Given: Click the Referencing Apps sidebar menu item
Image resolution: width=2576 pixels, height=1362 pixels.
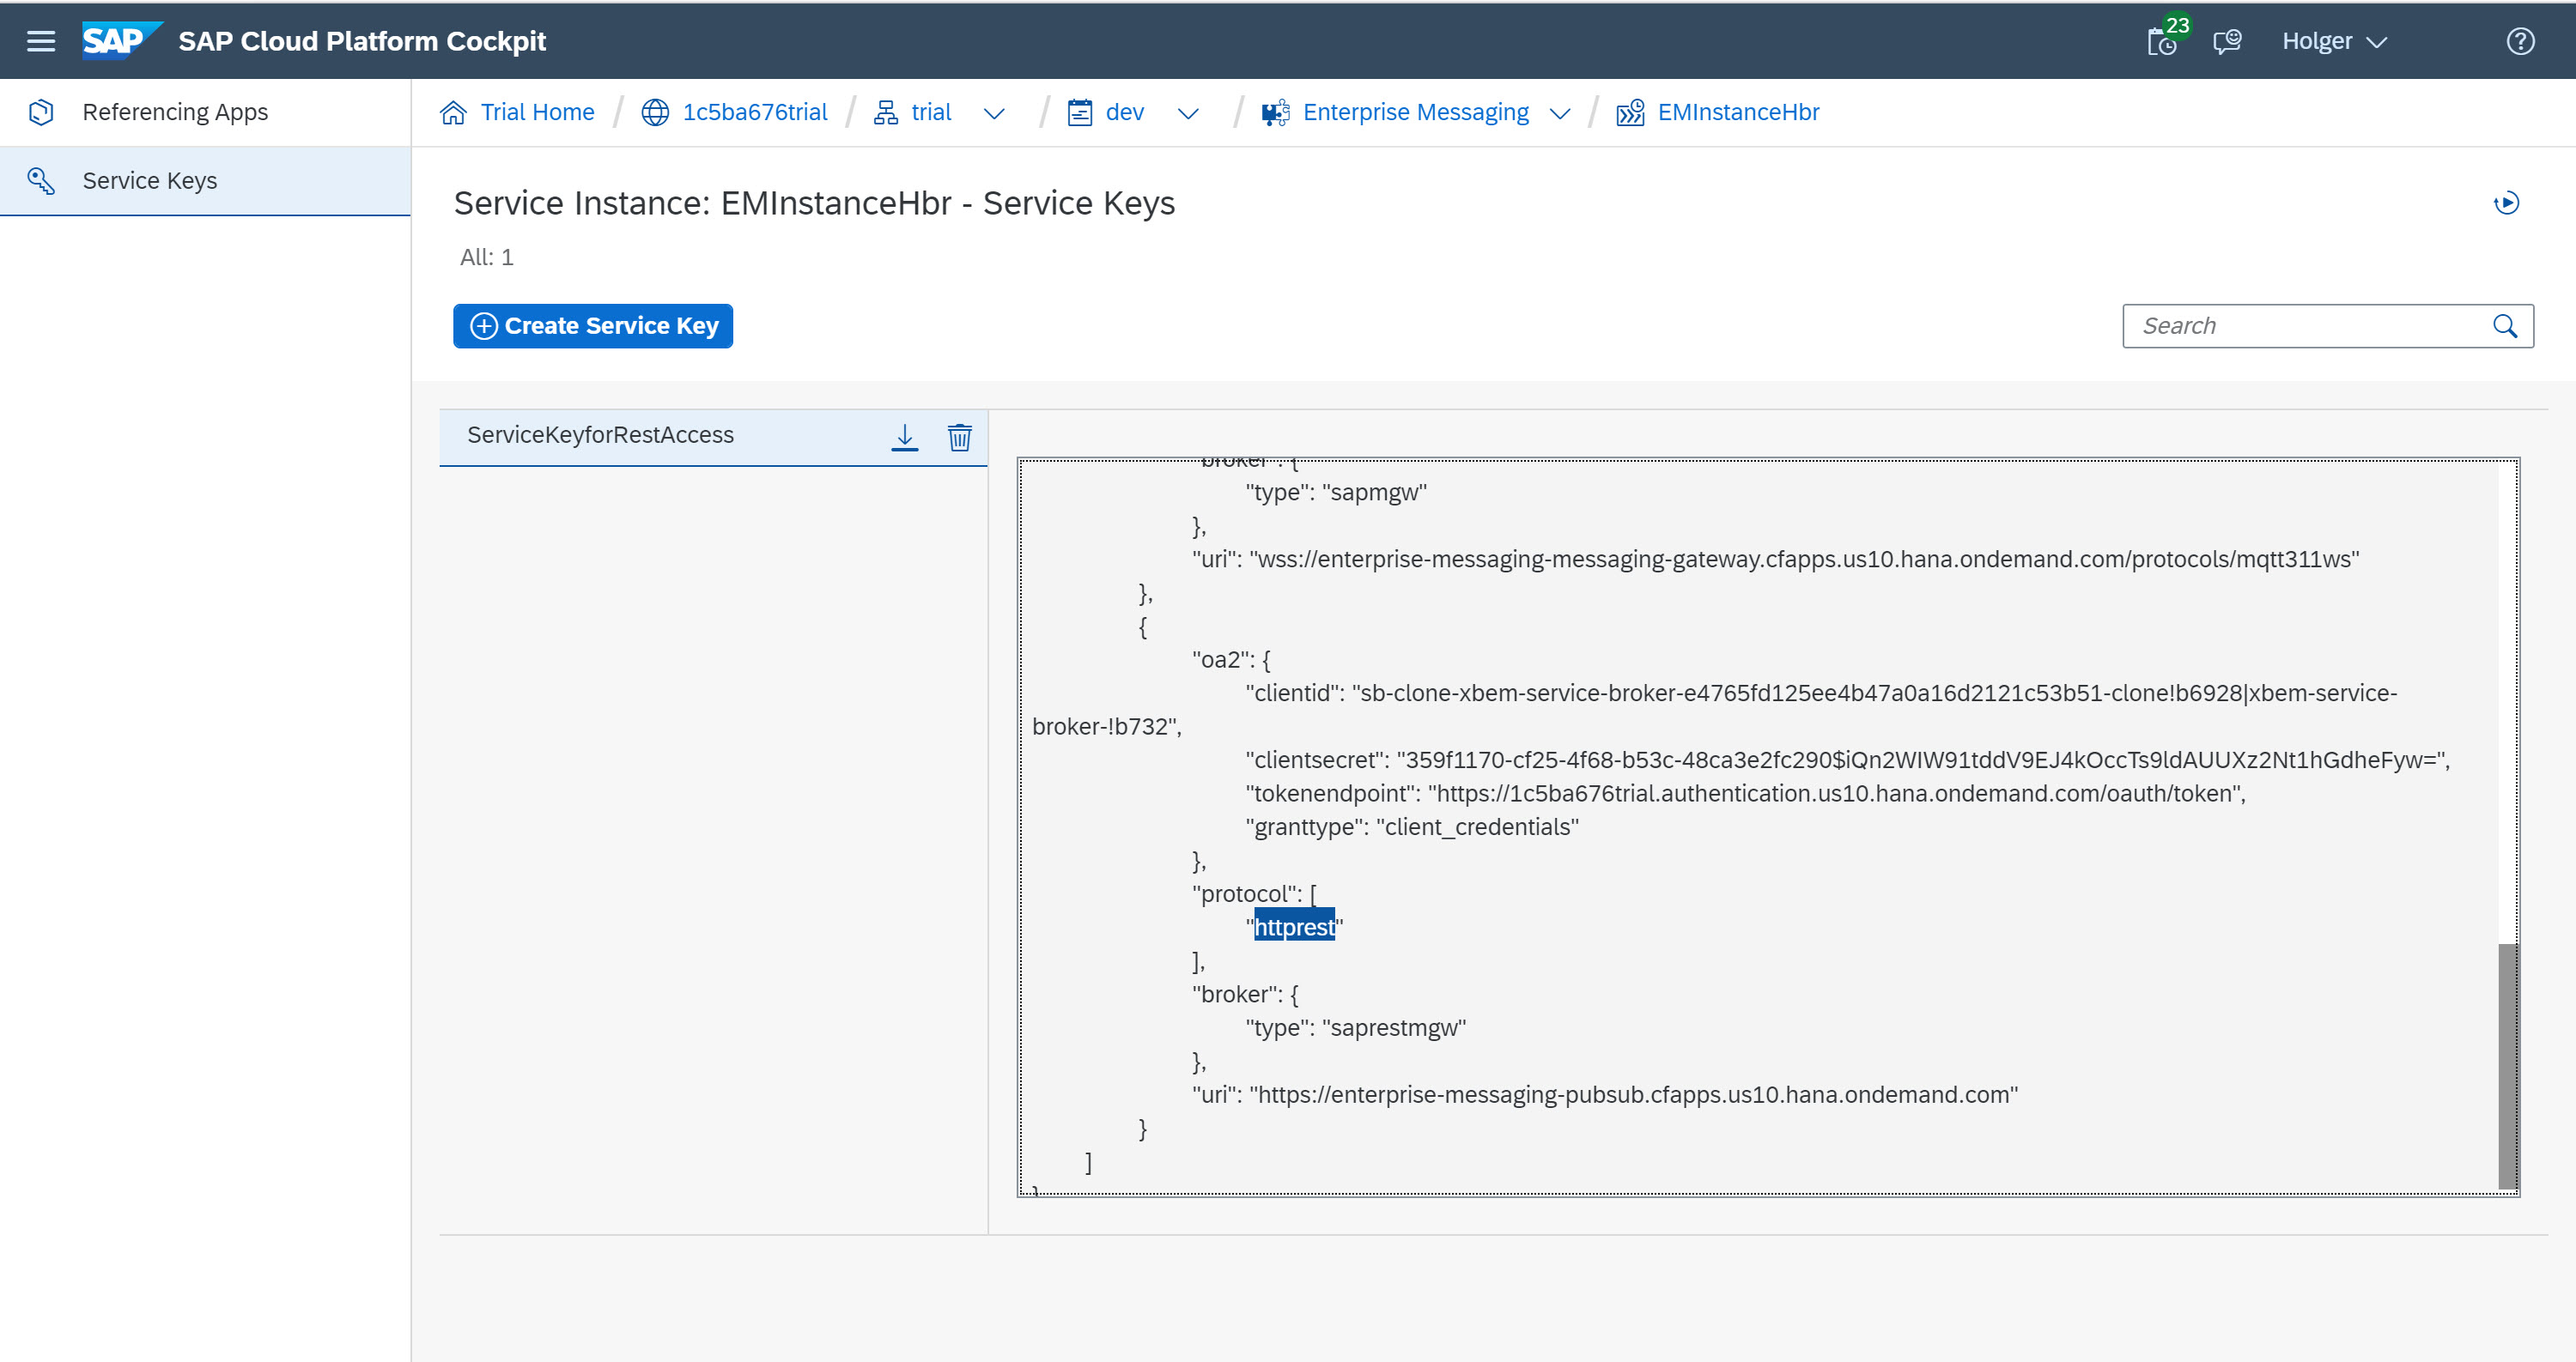Looking at the screenshot, I should tap(175, 112).
